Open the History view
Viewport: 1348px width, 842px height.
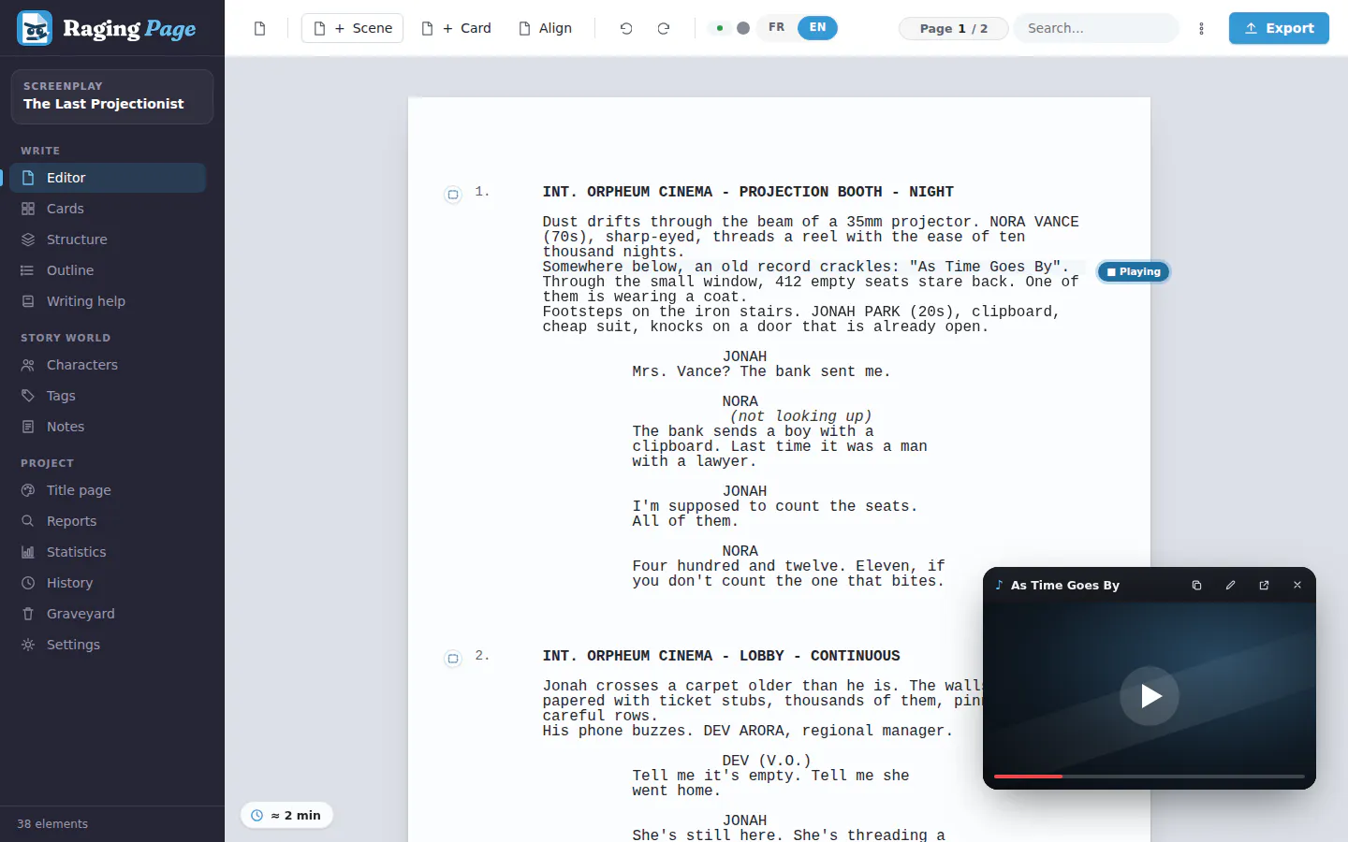tap(108, 583)
